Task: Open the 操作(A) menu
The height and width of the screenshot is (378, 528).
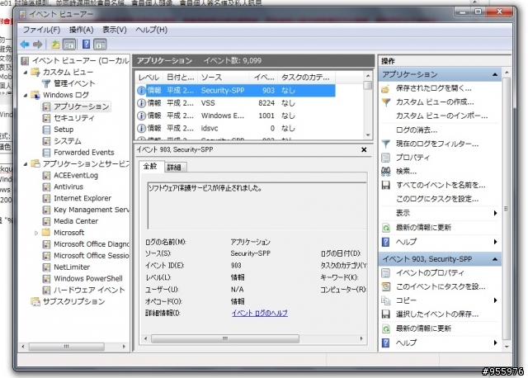Action: click(x=81, y=30)
